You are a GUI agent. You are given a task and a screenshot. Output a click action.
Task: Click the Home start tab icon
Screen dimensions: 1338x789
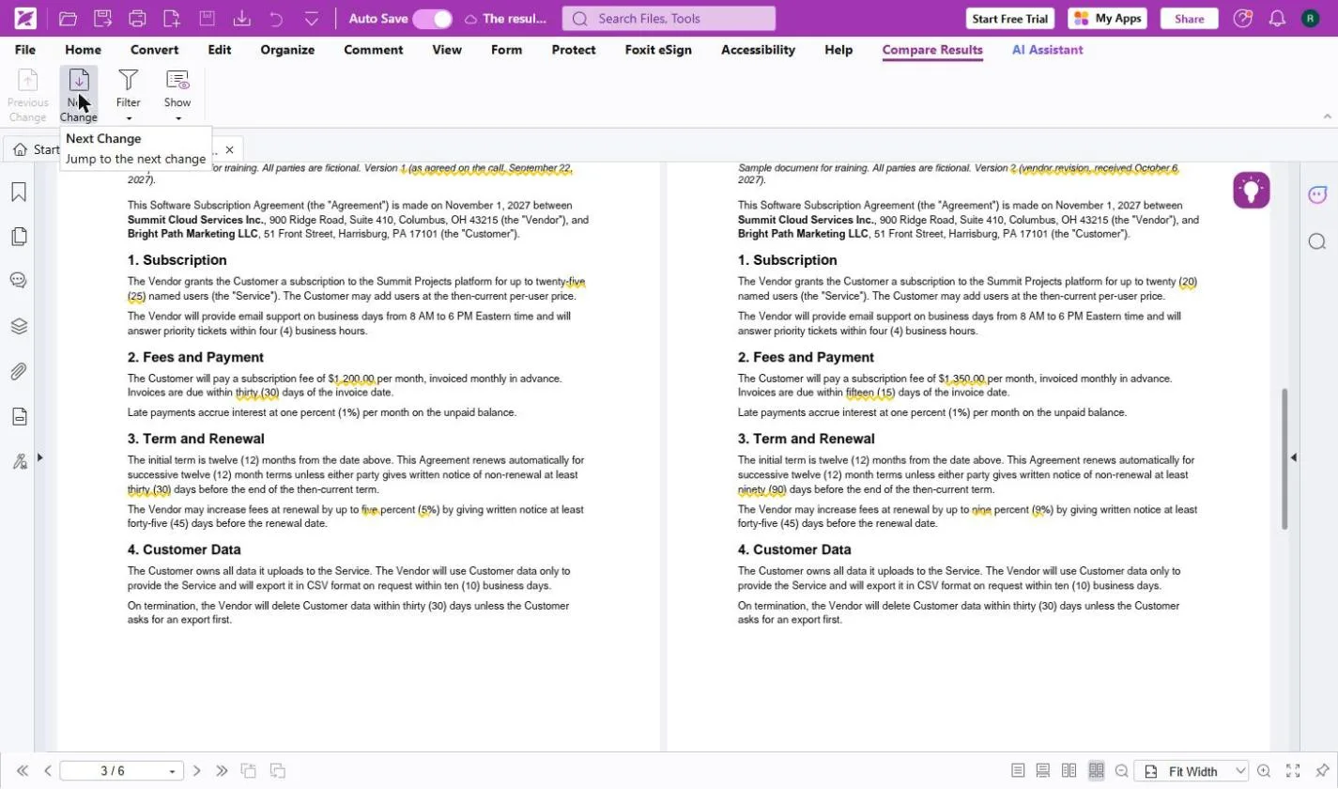tap(20, 149)
